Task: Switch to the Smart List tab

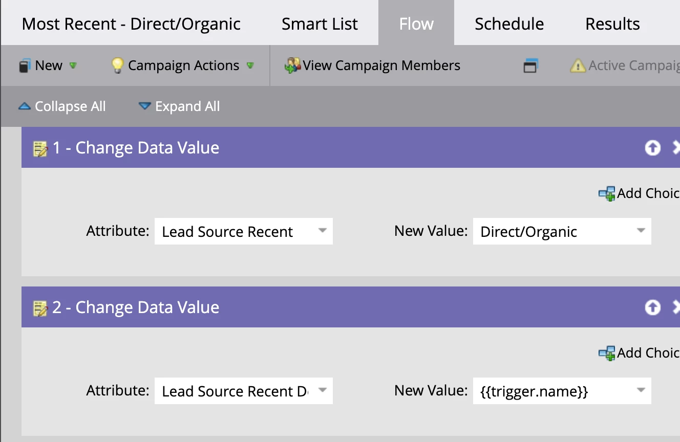Action: 320,24
